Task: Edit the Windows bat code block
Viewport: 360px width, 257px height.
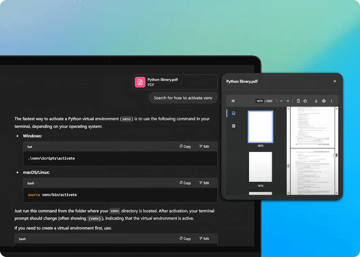Action: click(x=204, y=146)
